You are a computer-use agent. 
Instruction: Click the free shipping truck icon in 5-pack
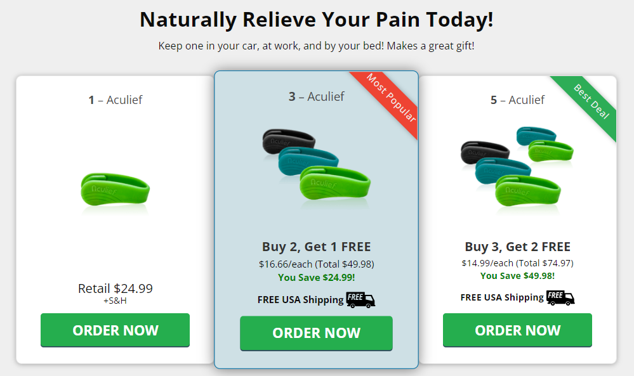[560, 297]
